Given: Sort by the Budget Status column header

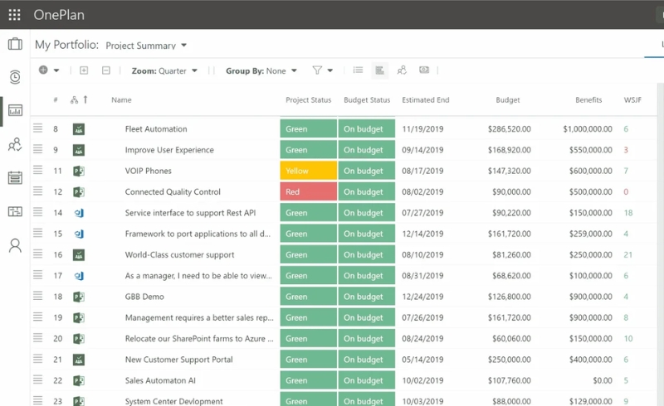Looking at the screenshot, I should [x=367, y=99].
